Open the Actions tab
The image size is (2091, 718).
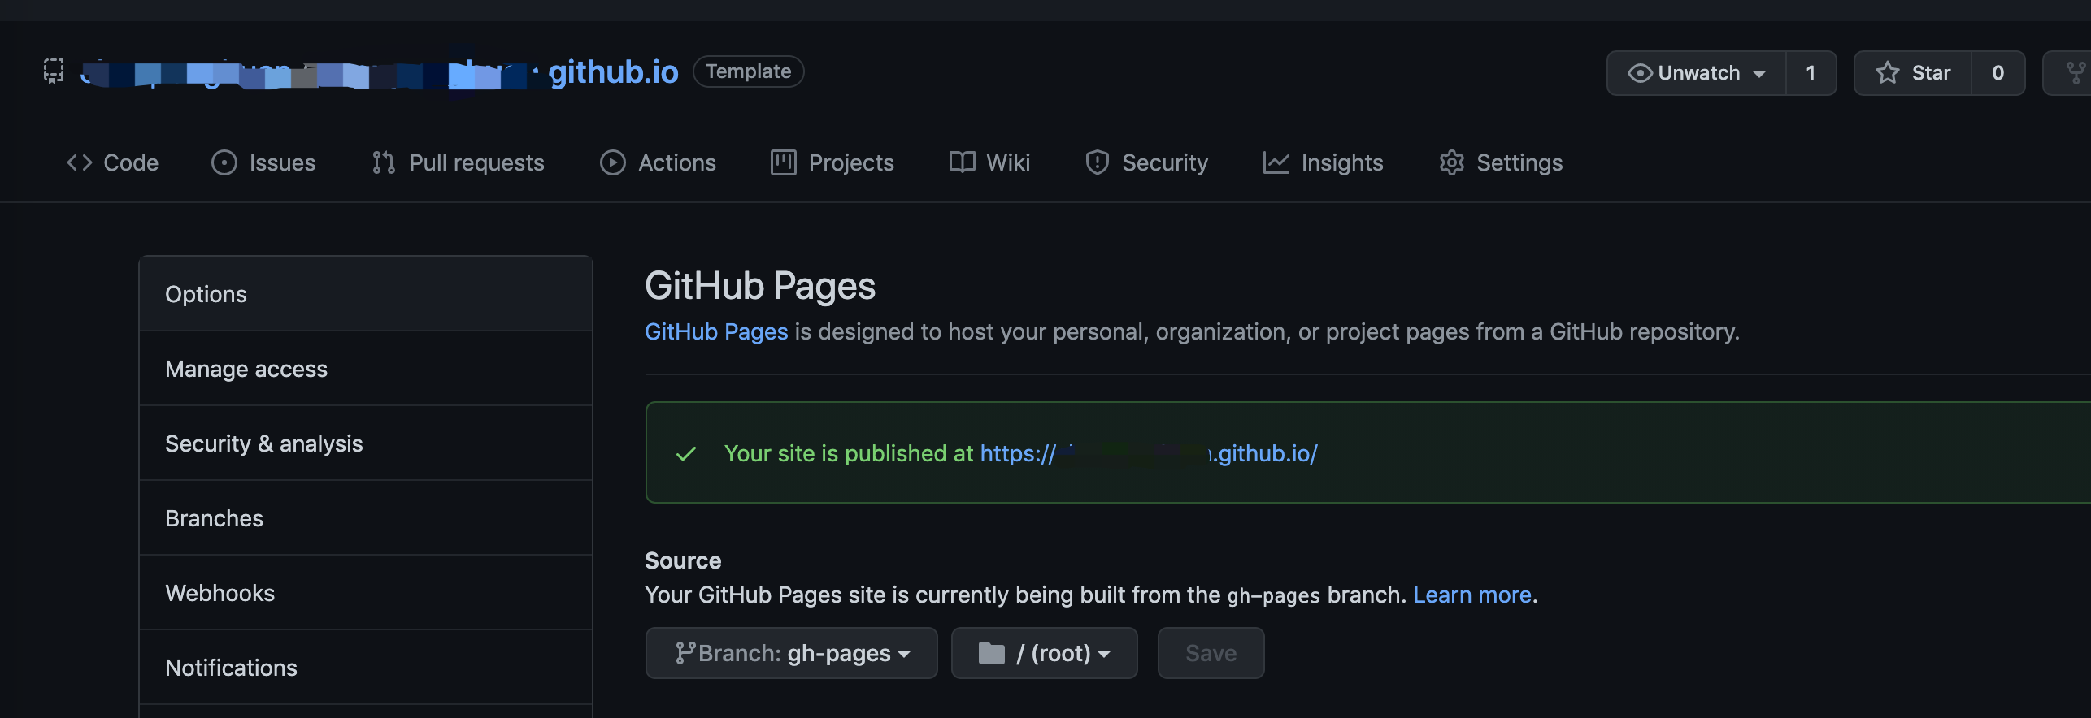(658, 162)
